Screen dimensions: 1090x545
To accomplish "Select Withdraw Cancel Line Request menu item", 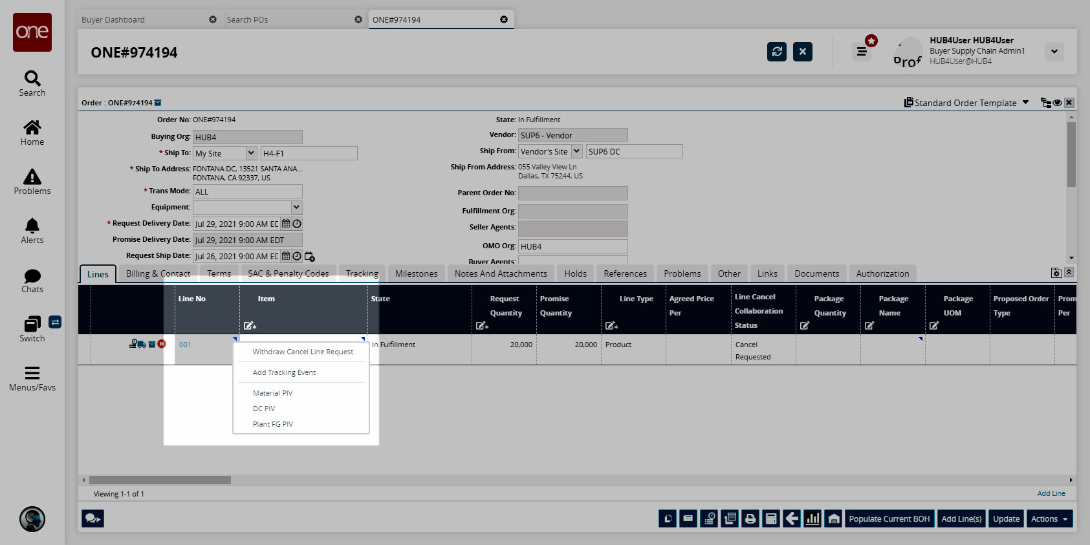I will tap(303, 352).
